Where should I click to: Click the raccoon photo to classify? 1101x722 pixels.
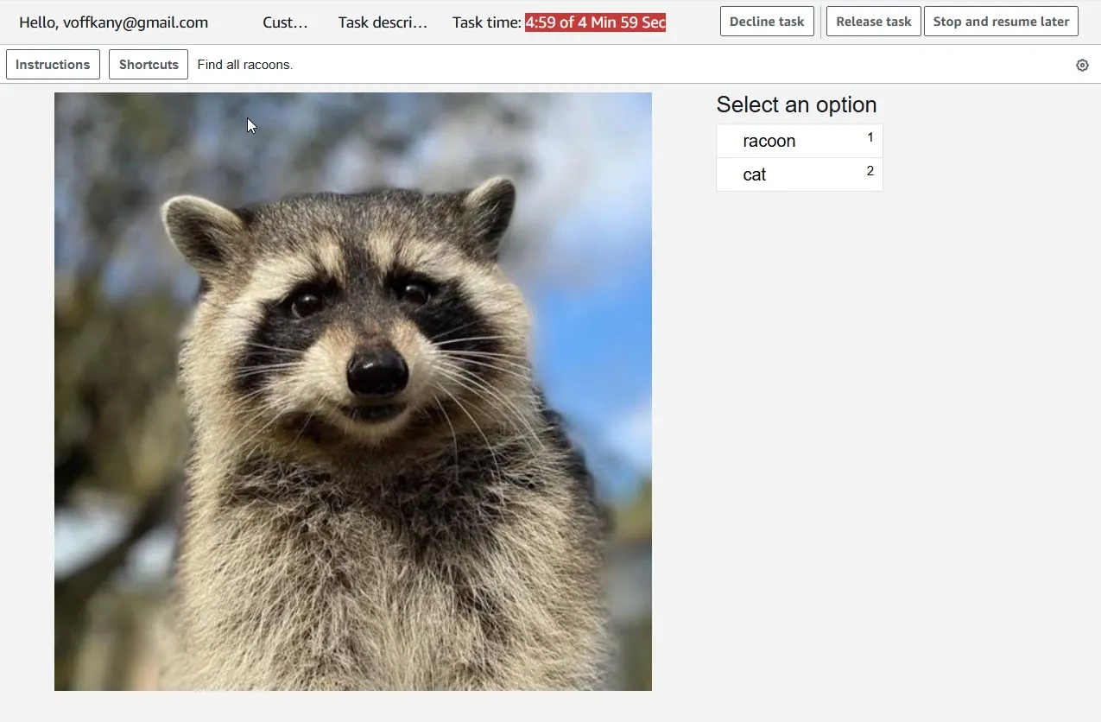353,391
